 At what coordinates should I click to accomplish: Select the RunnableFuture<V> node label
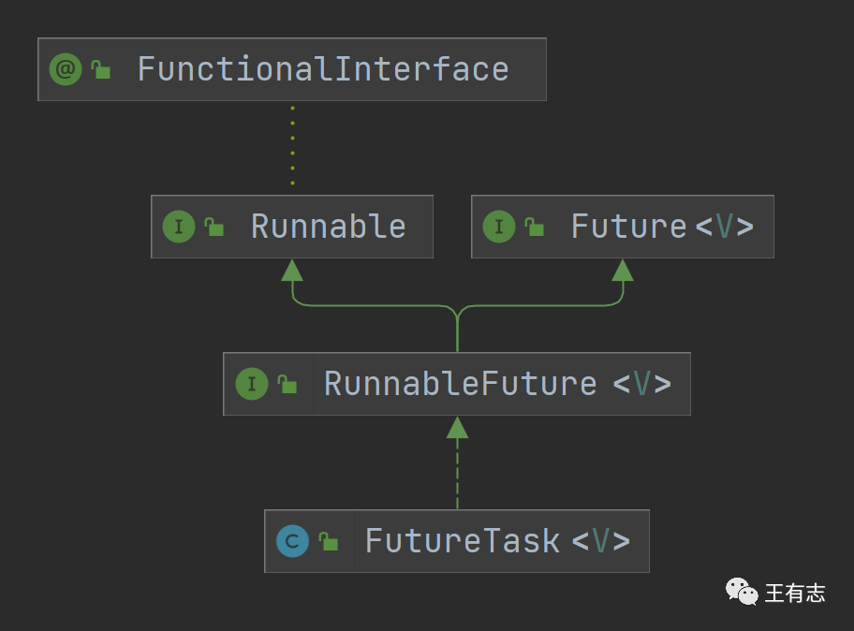coord(497,384)
